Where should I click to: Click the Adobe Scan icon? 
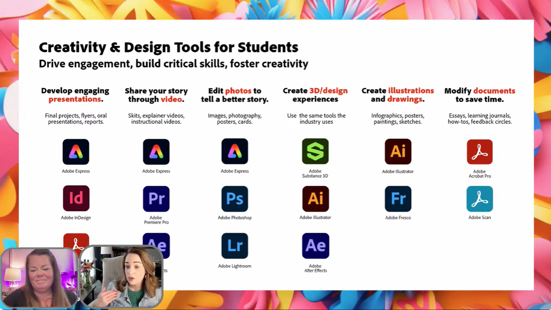click(x=479, y=199)
